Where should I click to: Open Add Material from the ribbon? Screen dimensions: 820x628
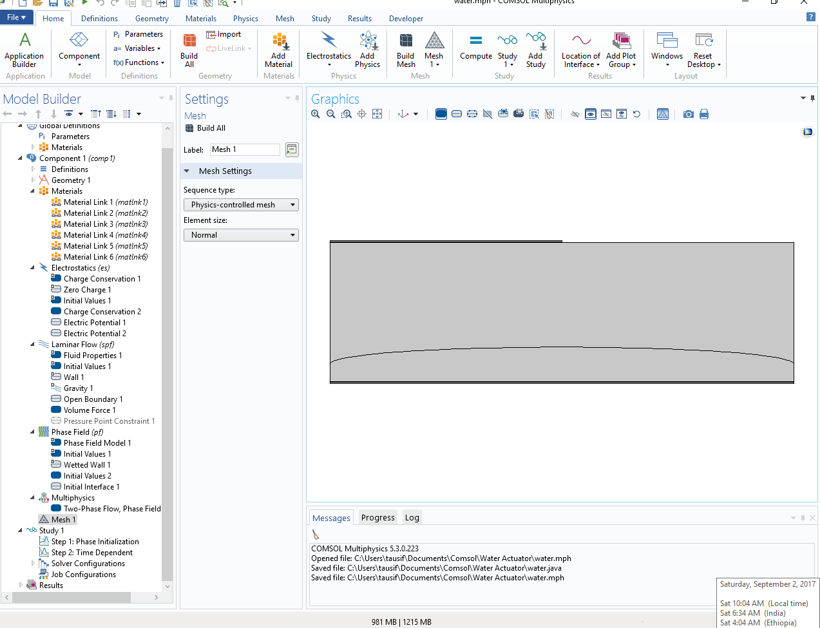click(x=278, y=50)
